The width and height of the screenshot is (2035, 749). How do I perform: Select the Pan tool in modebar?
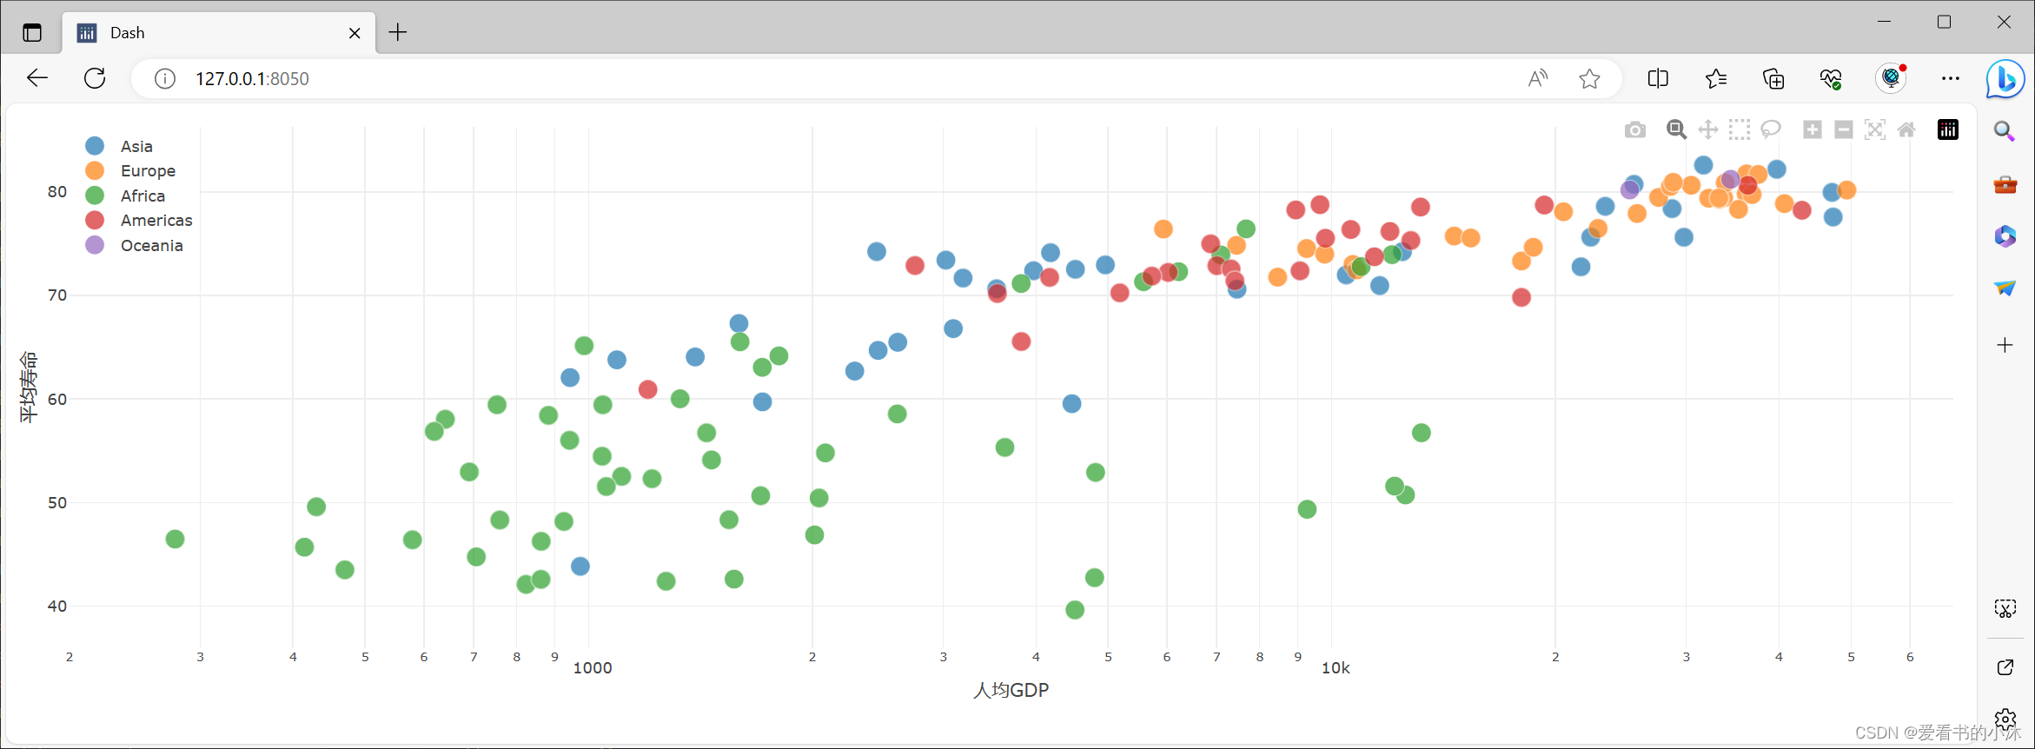(1707, 130)
